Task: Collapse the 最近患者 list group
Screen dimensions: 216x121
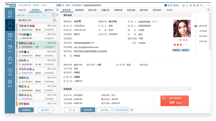Action: click(17, 20)
